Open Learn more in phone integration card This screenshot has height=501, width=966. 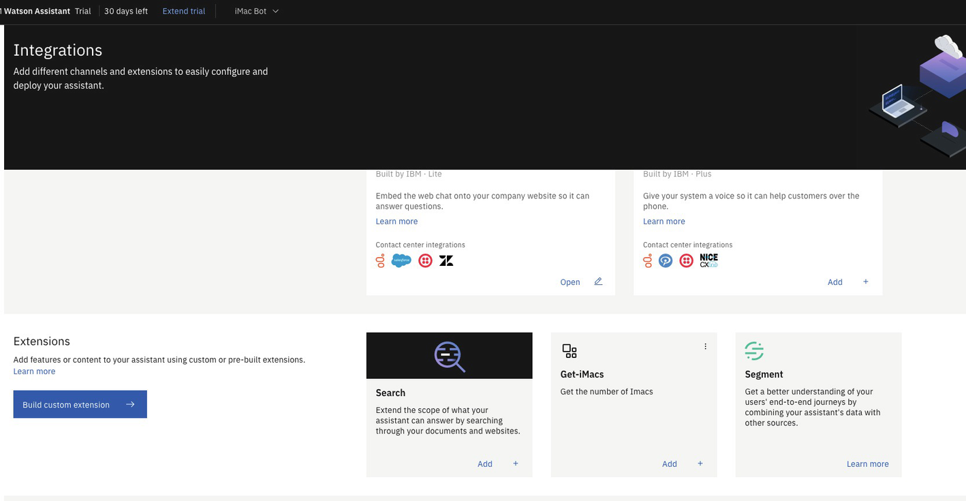tap(664, 222)
